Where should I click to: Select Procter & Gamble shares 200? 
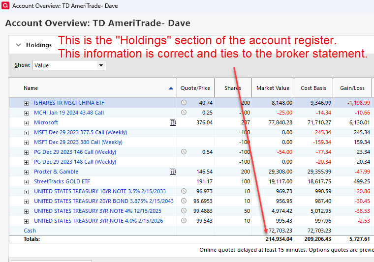coord(246,172)
